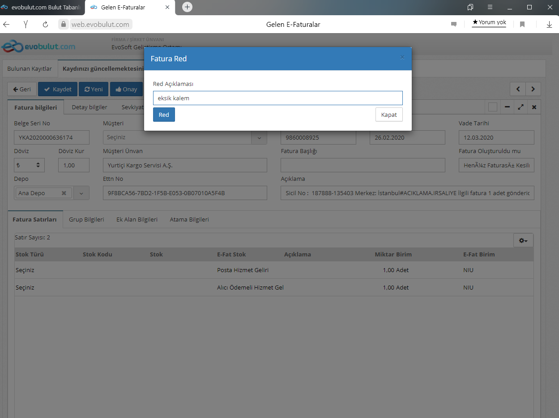This screenshot has width=559, height=418.
Task: Toggle the checkbox in the panel header
Action: coord(492,107)
